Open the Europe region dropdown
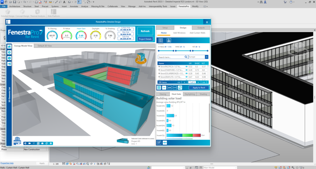 coord(206,57)
